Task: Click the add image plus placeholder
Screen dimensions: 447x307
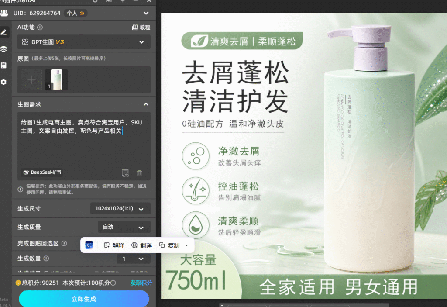Action: click(x=31, y=79)
